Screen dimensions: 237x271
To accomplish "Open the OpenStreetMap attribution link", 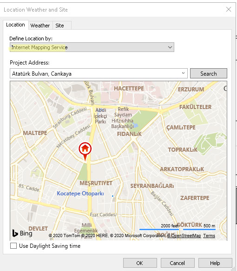I will point(184,236).
